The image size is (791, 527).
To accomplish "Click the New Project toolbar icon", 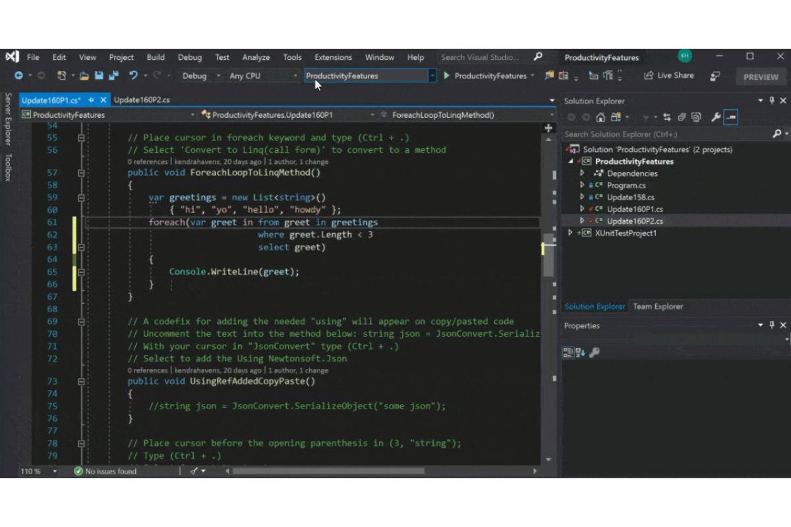I will (x=61, y=76).
